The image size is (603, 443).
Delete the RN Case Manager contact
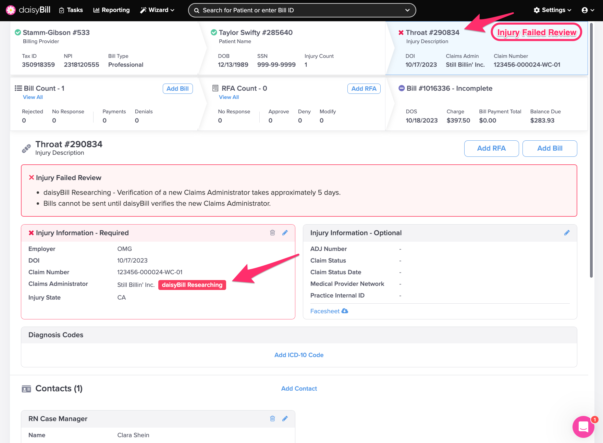tap(272, 418)
